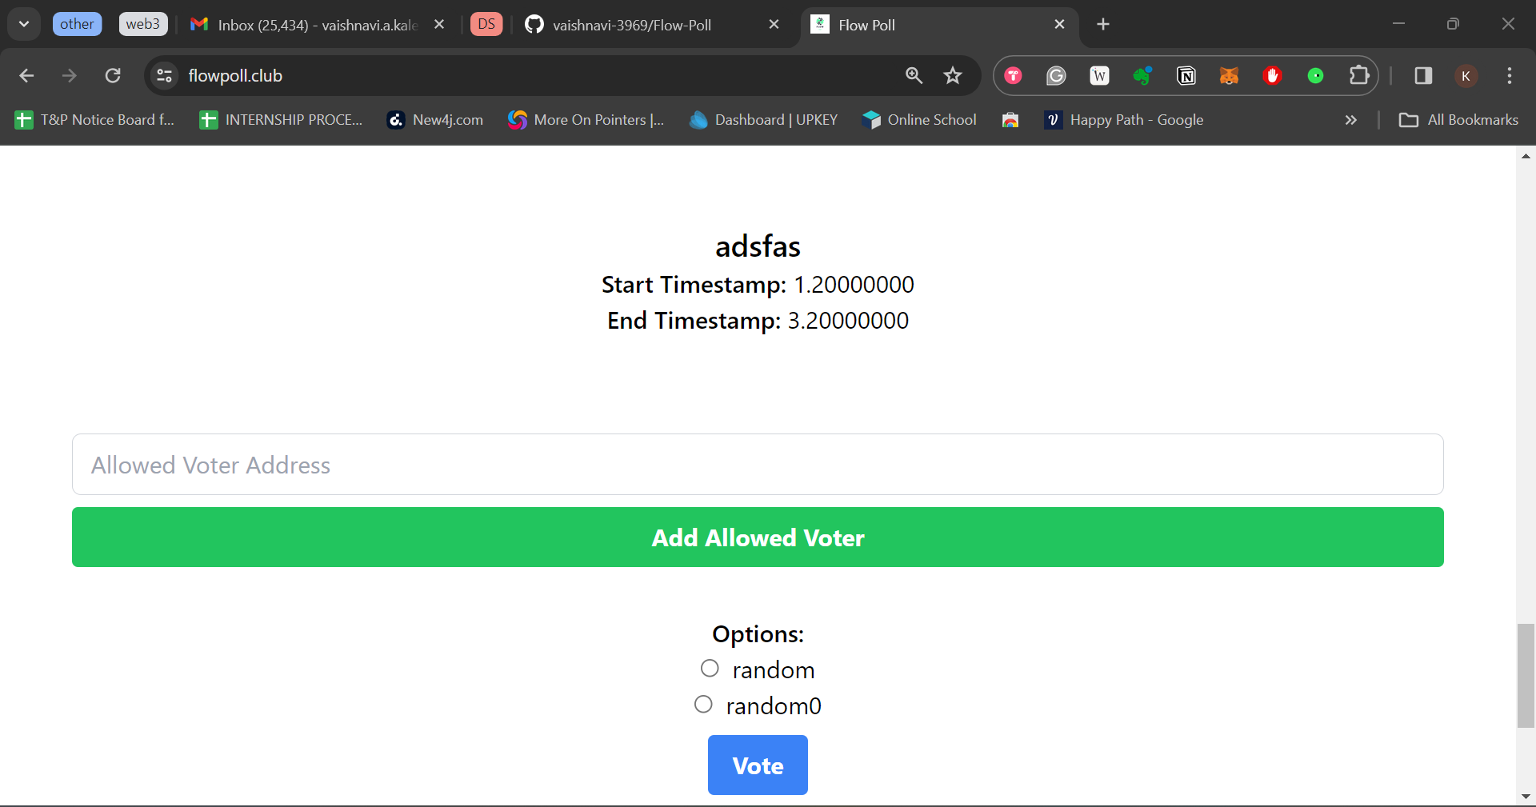
Task: Click the zoom magnifier icon in the address bar
Action: [914, 76]
